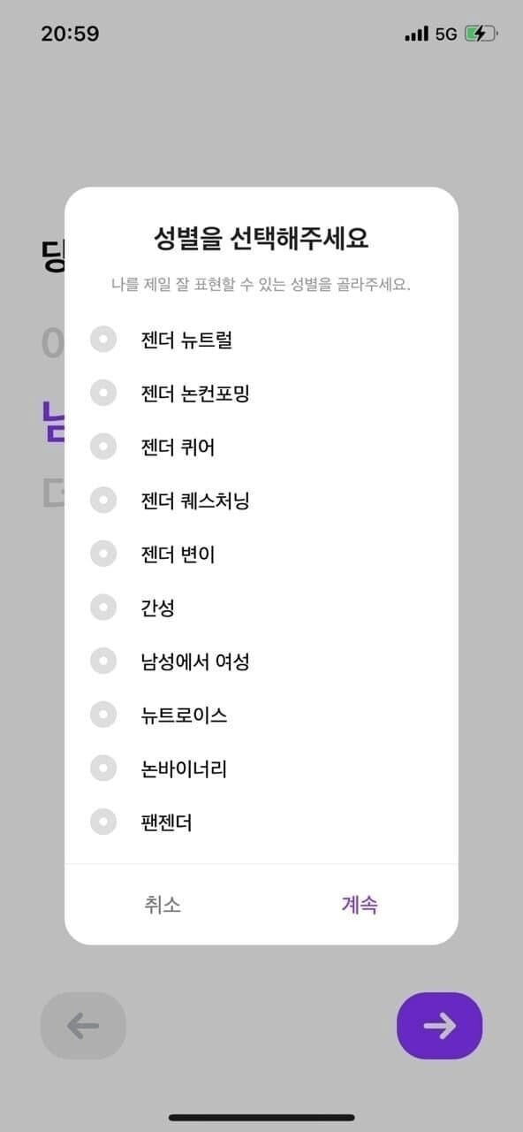523x1132 pixels.
Task: Click the gray back arrow button
Action: click(83, 1026)
